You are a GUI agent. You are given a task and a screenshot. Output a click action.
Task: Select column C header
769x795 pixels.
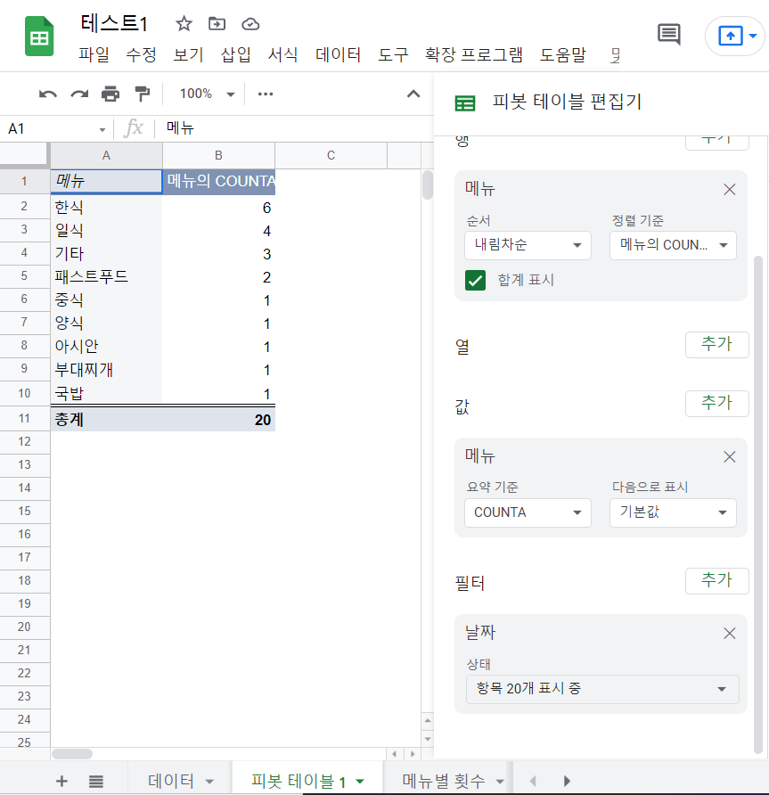pyautogui.click(x=331, y=155)
